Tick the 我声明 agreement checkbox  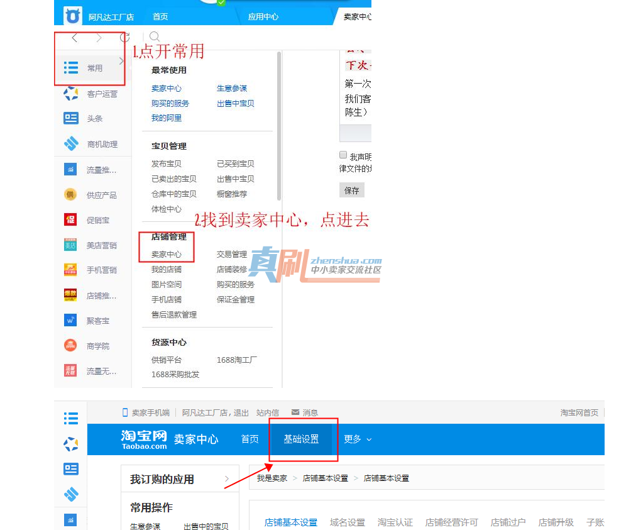pyautogui.click(x=343, y=155)
